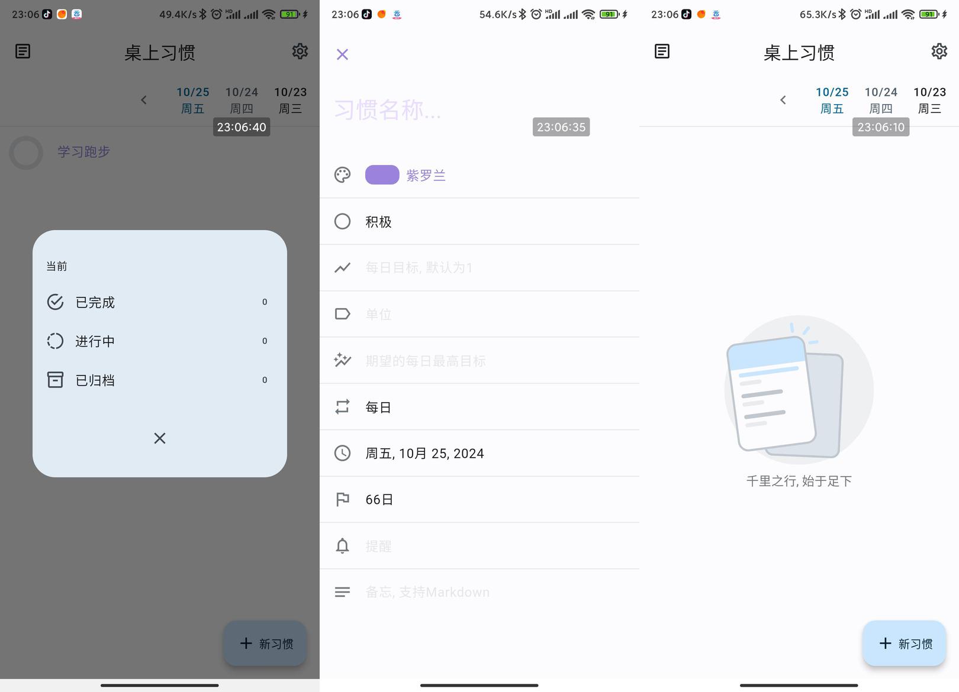Open the 66日 target days selector
The image size is (959, 692).
click(x=479, y=499)
